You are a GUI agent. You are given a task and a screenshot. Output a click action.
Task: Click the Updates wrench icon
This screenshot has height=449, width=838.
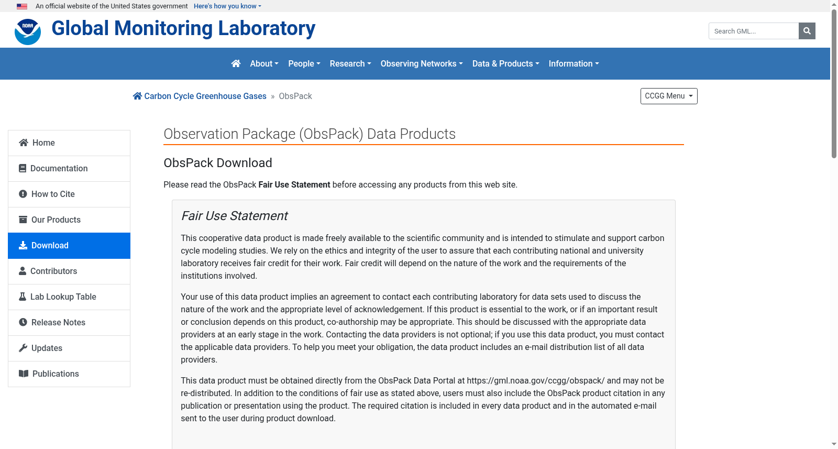click(x=23, y=348)
